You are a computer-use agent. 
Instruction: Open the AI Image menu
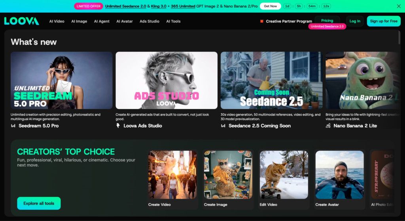pos(79,21)
